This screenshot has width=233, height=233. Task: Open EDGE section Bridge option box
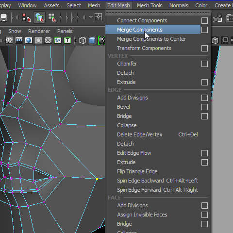[x=204, y=116]
